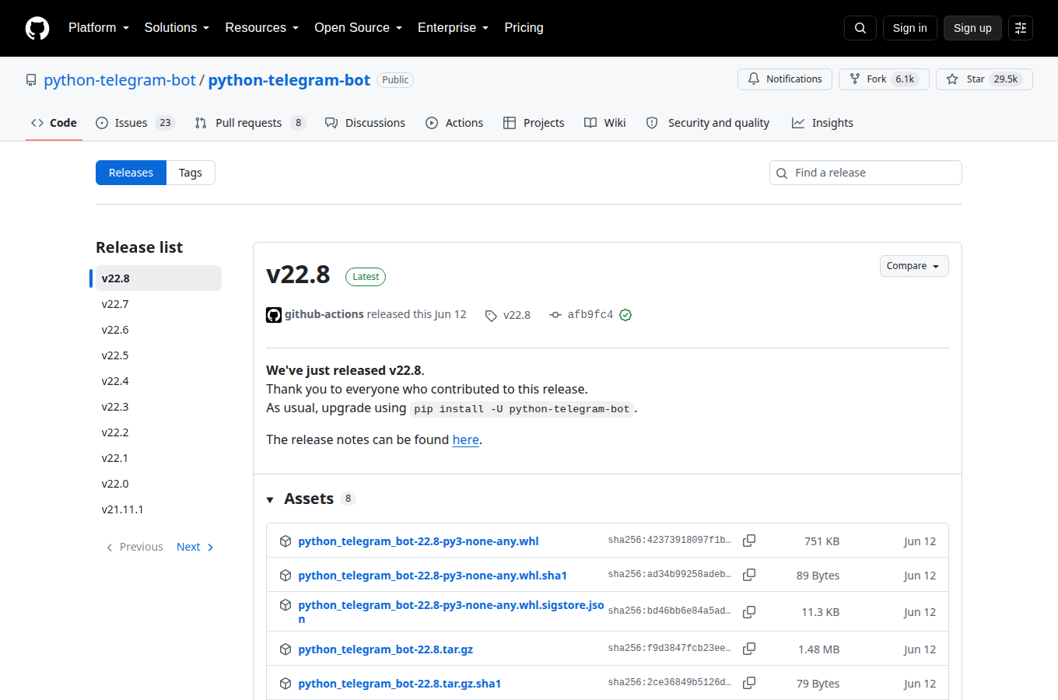This screenshot has width=1058, height=700.
Task: Click the Sign up button
Action: 972,28
